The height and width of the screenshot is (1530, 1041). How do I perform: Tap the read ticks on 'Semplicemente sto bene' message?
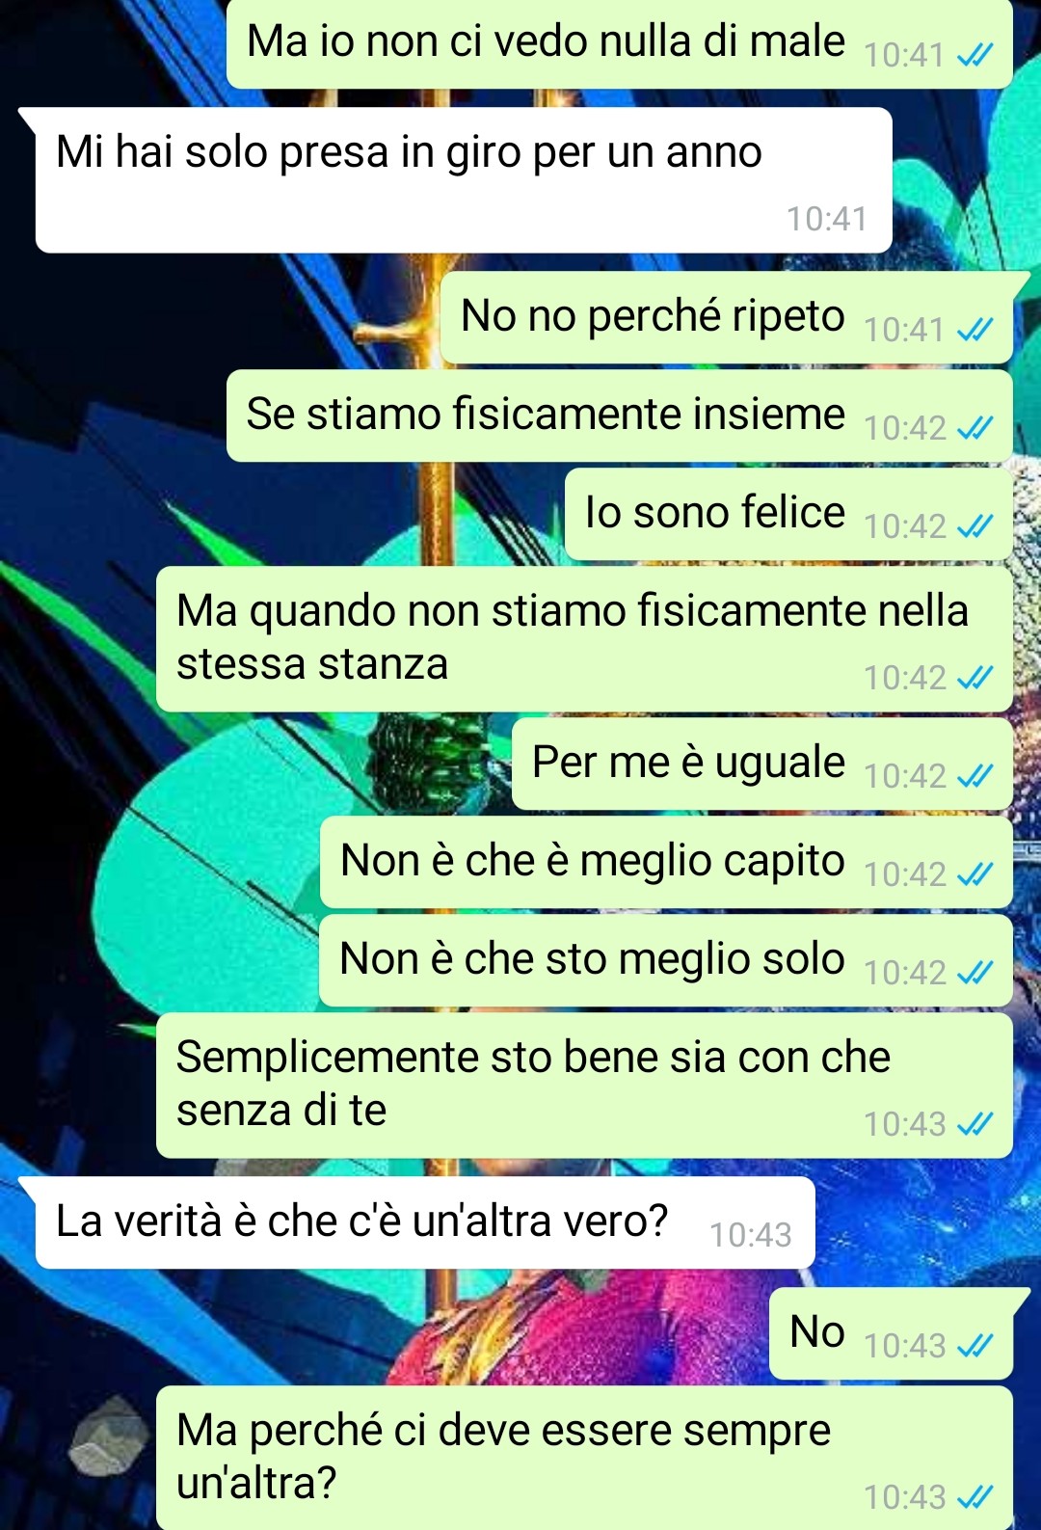pos(974,1124)
